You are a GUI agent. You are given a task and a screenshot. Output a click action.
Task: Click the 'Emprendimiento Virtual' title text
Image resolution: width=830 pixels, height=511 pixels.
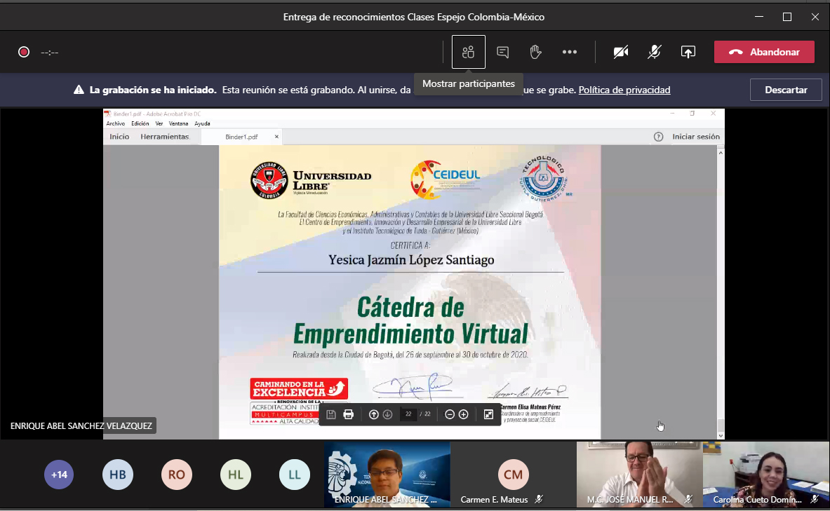(410, 334)
